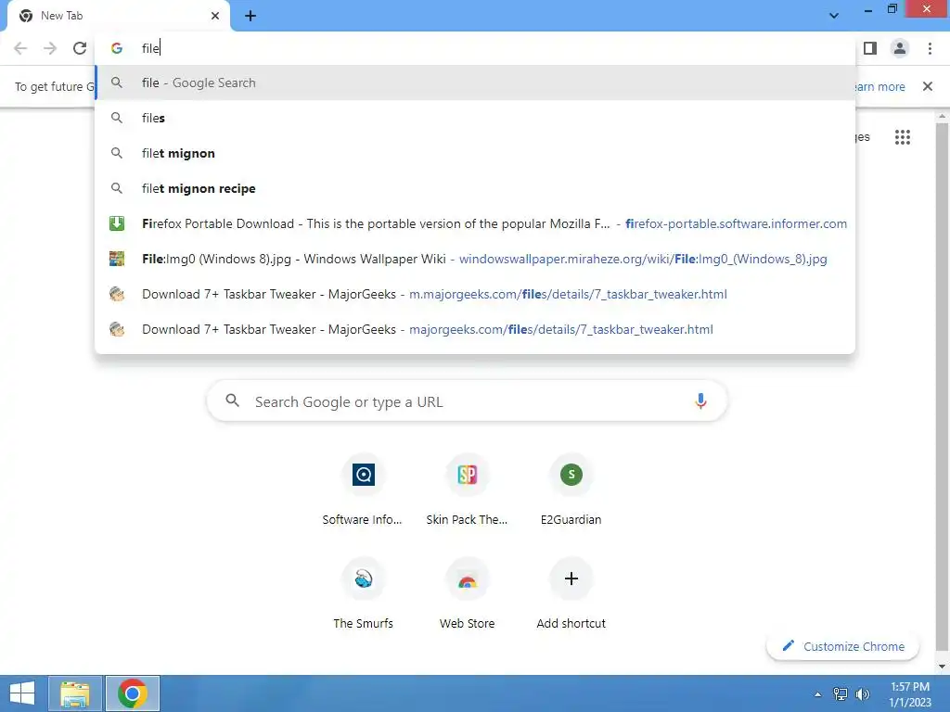
Task: Open the profile avatar menu
Action: point(900,48)
